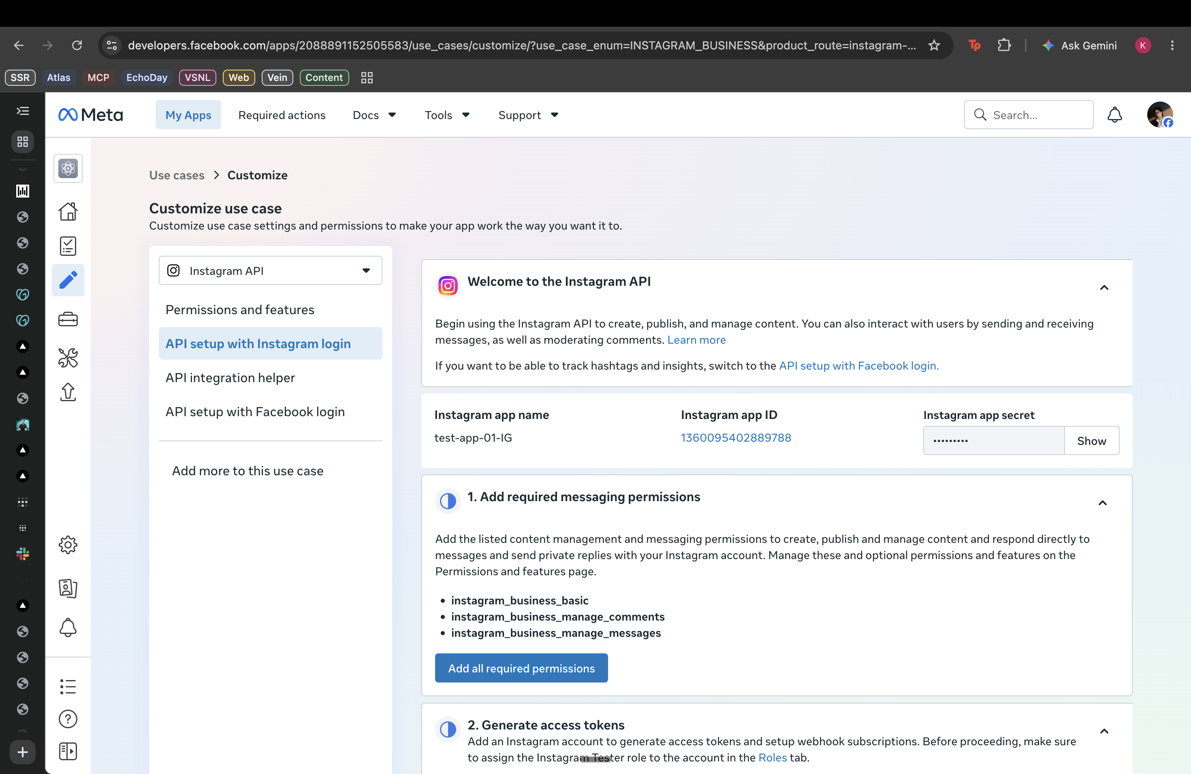Open the bookmarks grid icon
This screenshot has width=1191, height=774.
(x=367, y=77)
